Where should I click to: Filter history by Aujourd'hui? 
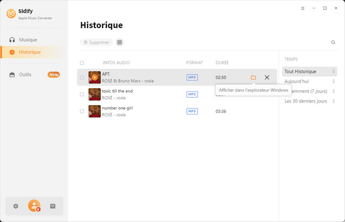pyautogui.click(x=296, y=81)
